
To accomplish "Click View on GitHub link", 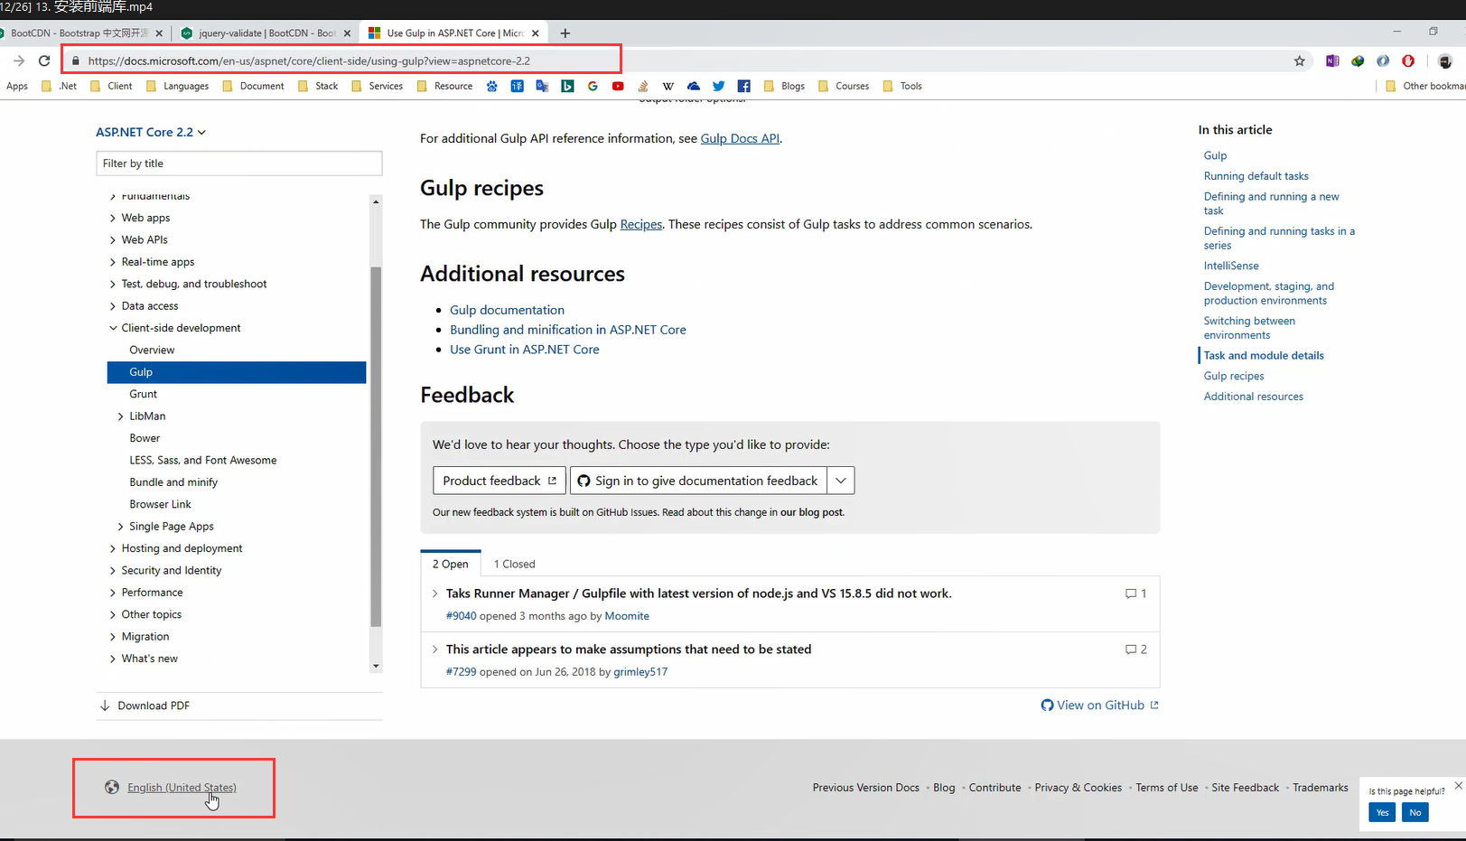I will pyautogui.click(x=1099, y=706).
